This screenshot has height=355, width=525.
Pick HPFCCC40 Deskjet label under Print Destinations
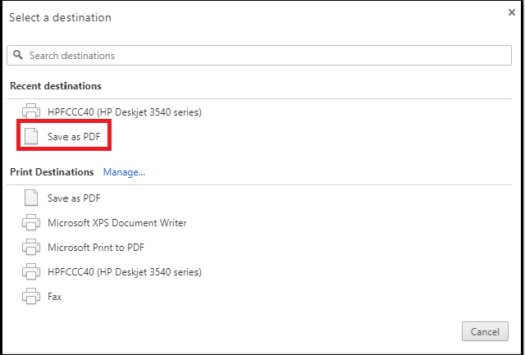click(125, 272)
